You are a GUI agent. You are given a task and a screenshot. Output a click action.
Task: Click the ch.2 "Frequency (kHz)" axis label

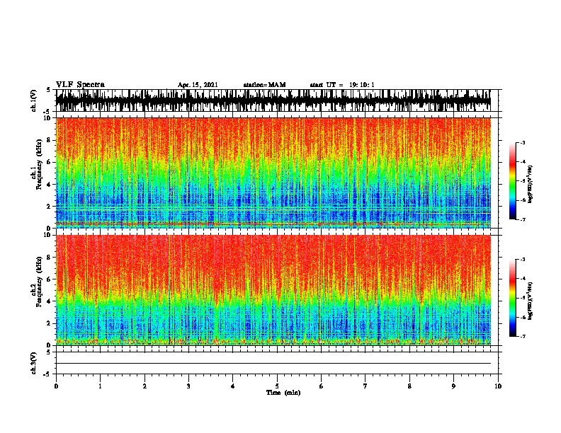[x=39, y=282]
